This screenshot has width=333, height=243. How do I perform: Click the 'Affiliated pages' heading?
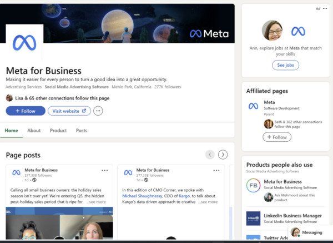coord(267,91)
